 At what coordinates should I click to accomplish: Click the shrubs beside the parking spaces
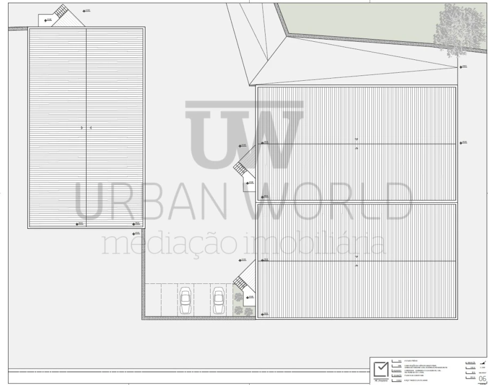[x=238, y=303]
